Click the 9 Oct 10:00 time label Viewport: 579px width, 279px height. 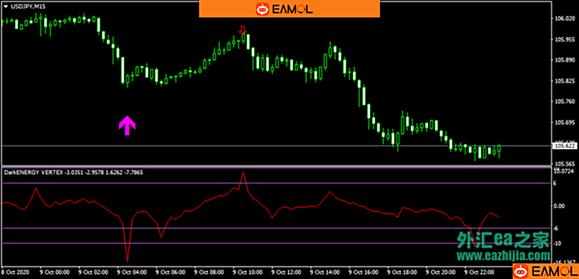click(x=248, y=273)
